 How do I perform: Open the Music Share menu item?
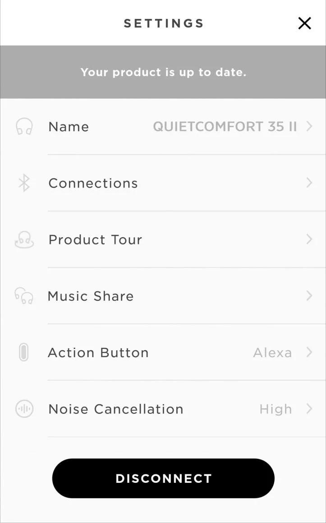click(91, 296)
